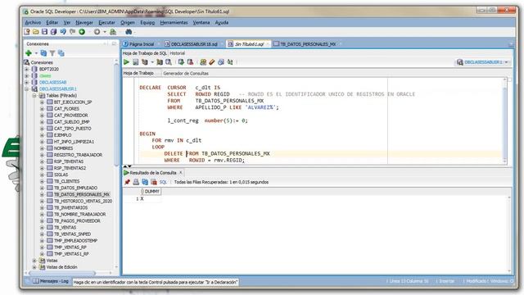Click the SQL tuning magnifier icon in worksheet toolbar

coord(169,62)
